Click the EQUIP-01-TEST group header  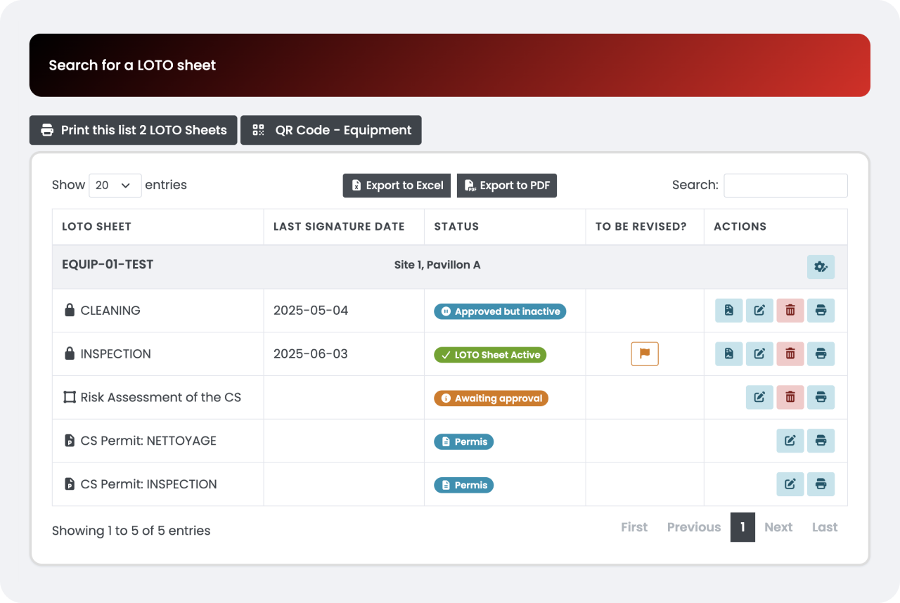coord(450,267)
